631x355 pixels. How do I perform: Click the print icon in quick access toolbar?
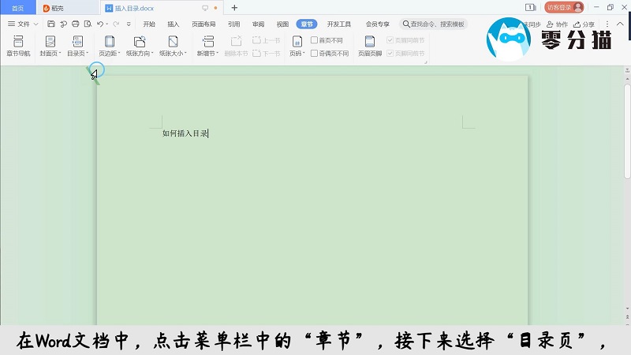tap(75, 24)
